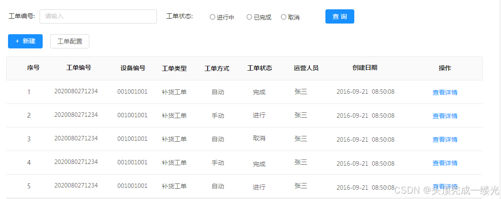Select the 取消 status radio button
This screenshot has height=199, width=501.
tap(284, 17)
